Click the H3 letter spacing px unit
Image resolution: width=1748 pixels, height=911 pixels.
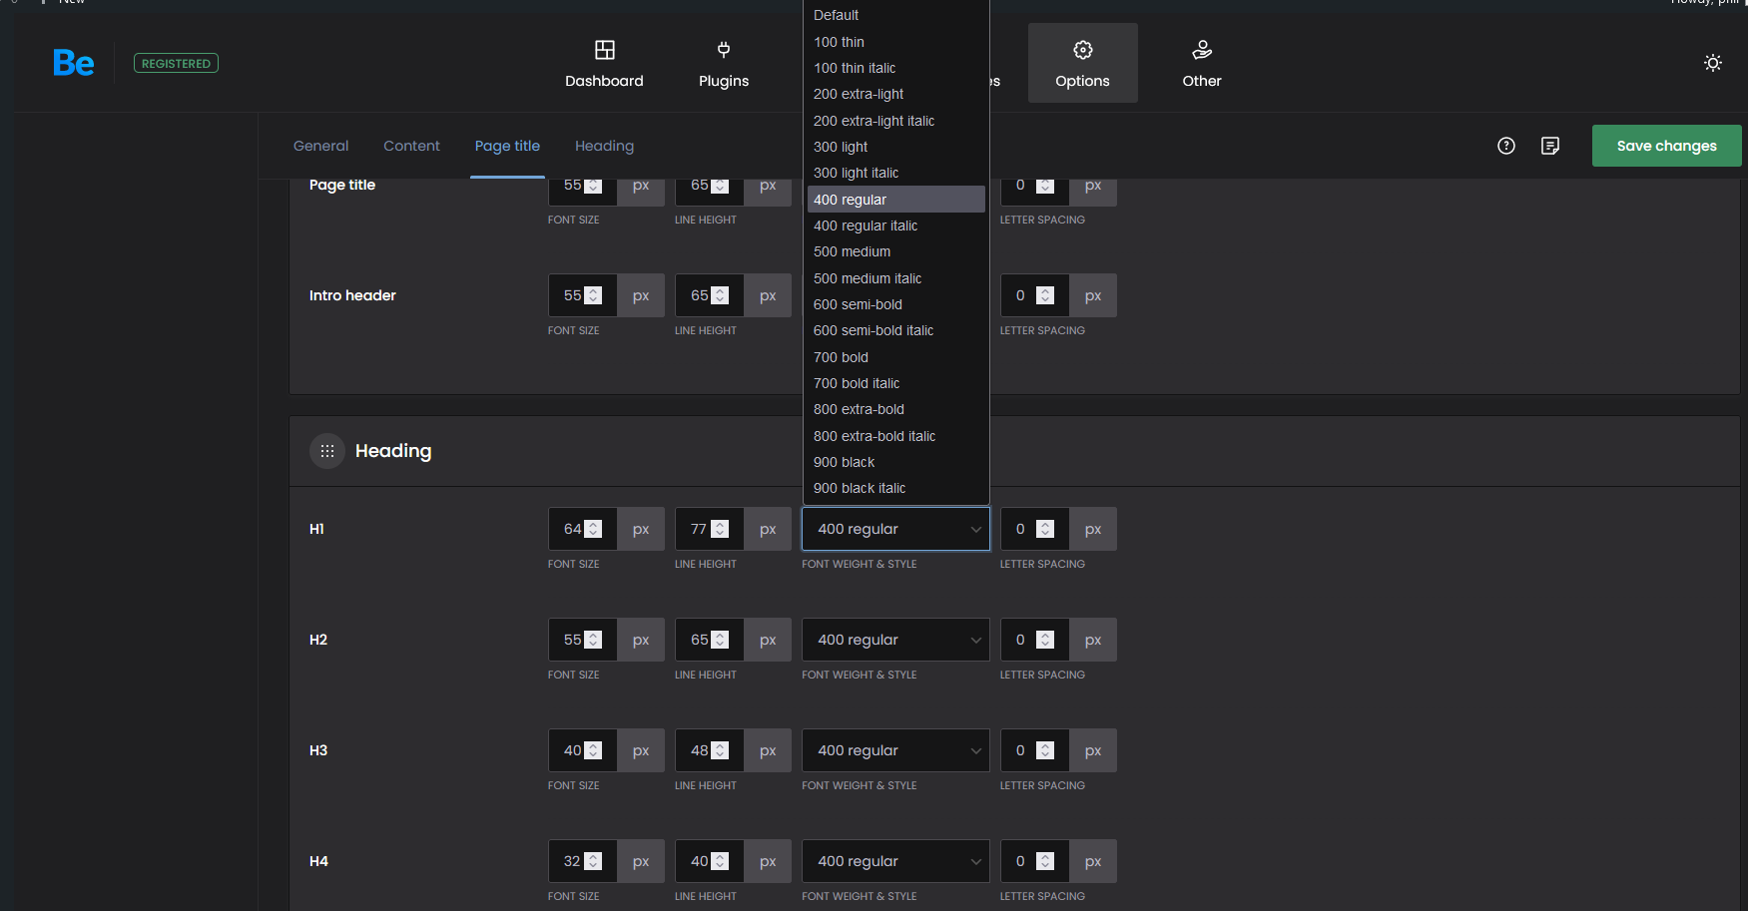tap(1093, 750)
